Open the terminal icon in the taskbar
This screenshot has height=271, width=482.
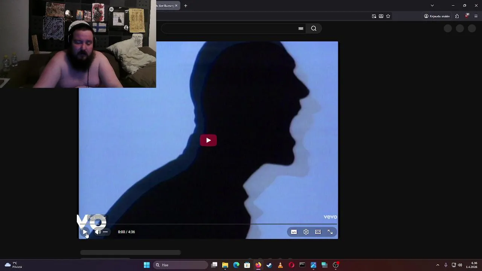[x=302, y=265]
